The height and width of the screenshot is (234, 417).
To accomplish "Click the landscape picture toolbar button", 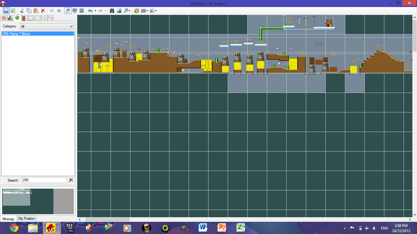I will (152, 11).
